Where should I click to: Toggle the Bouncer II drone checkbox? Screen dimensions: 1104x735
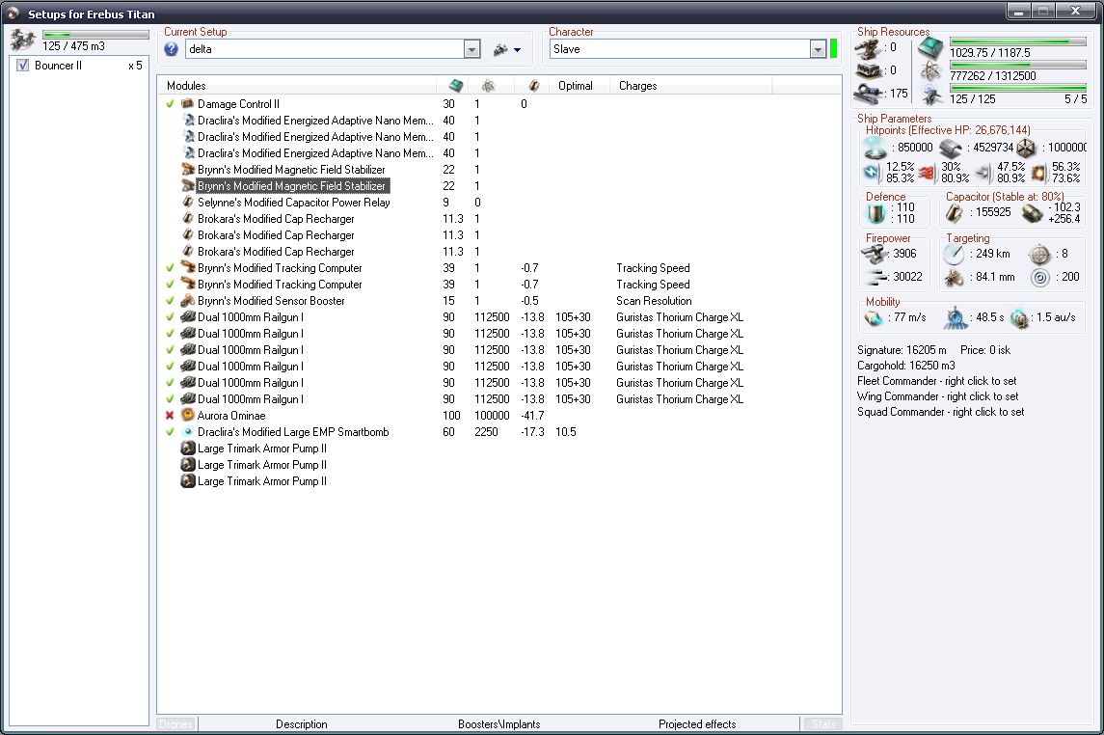tap(22, 66)
